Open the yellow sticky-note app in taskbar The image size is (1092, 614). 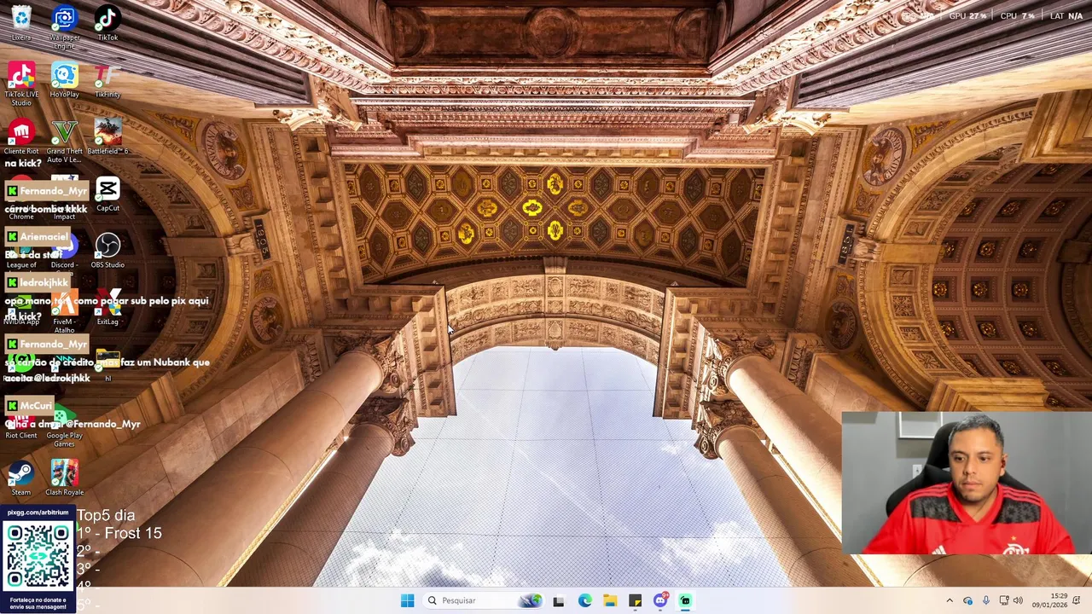(635, 600)
